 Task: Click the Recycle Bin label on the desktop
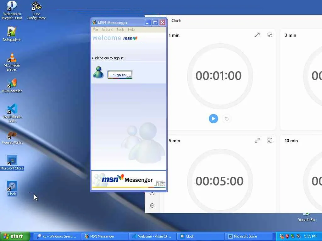[x=306, y=220]
